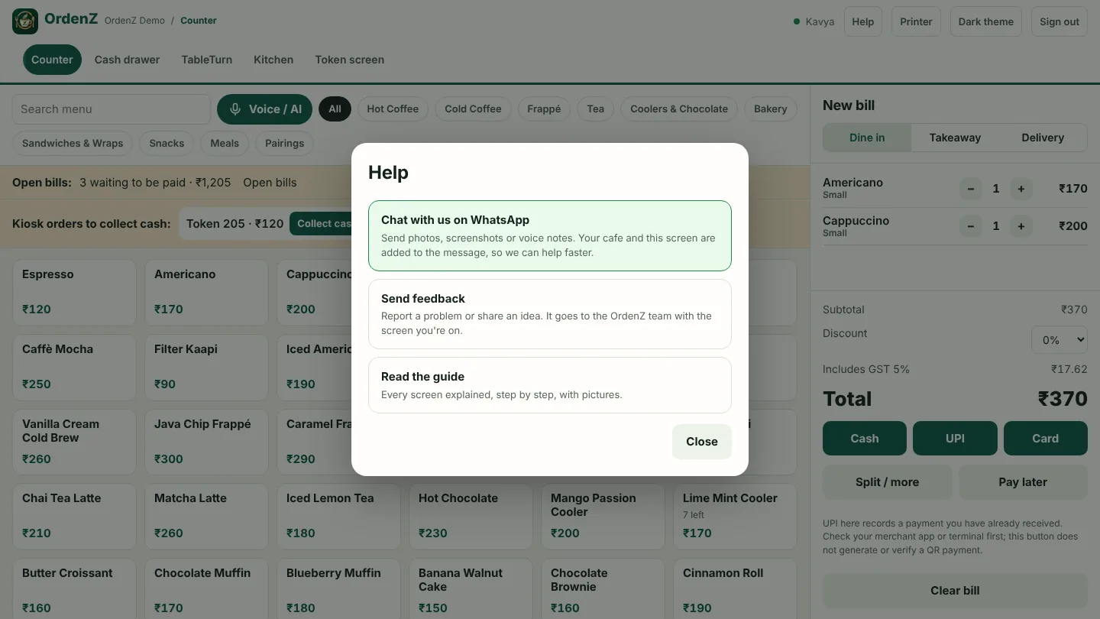1100x619 pixels.
Task: Filter menu by Snacks
Action: pos(167,143)
